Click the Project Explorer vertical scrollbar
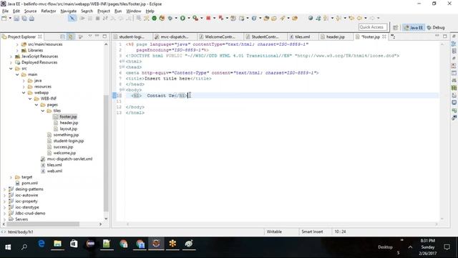 (106, 153)
